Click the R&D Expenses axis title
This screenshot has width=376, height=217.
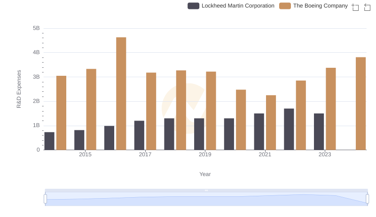(x=19, y=89)
